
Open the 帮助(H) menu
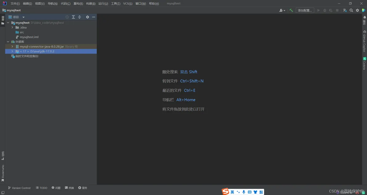154,3
